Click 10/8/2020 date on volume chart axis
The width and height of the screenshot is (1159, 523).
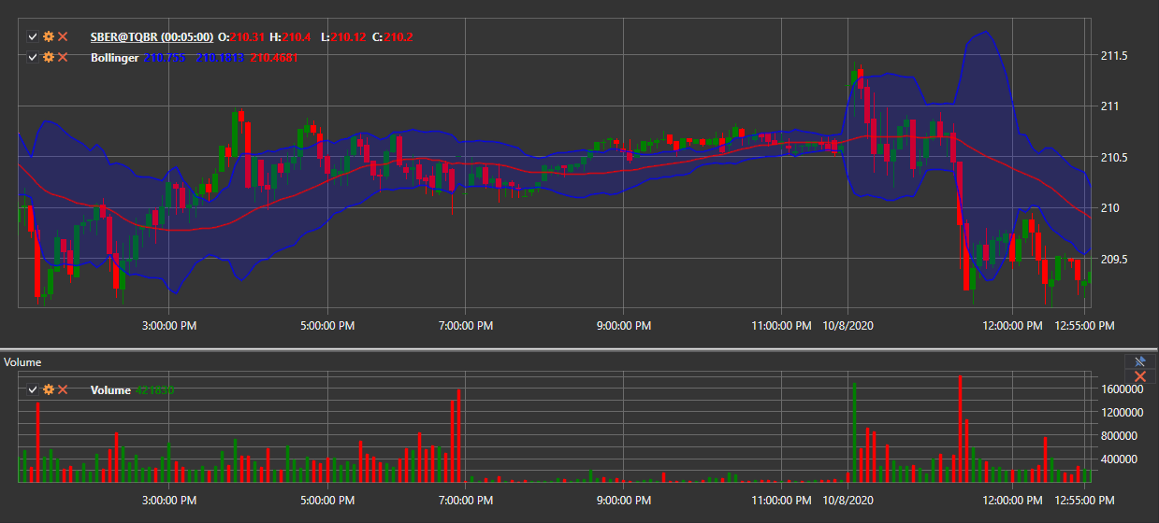coord(848,502)
